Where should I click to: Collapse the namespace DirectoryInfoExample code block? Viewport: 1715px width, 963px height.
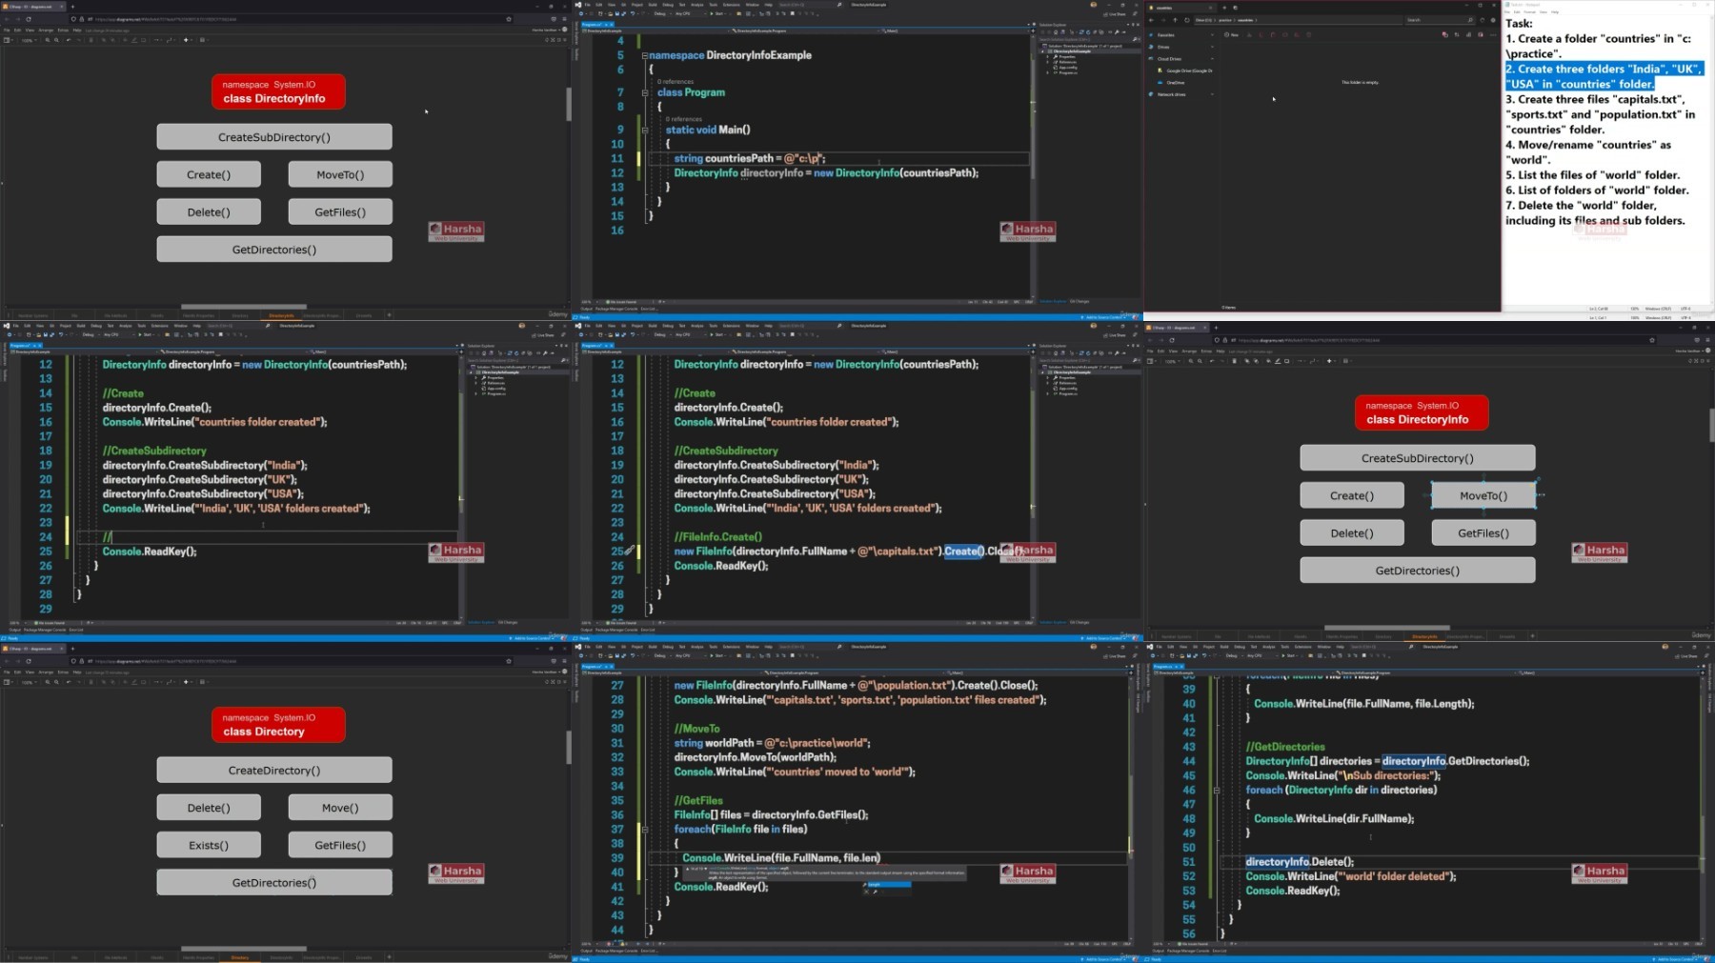click(x=644, y=55)
